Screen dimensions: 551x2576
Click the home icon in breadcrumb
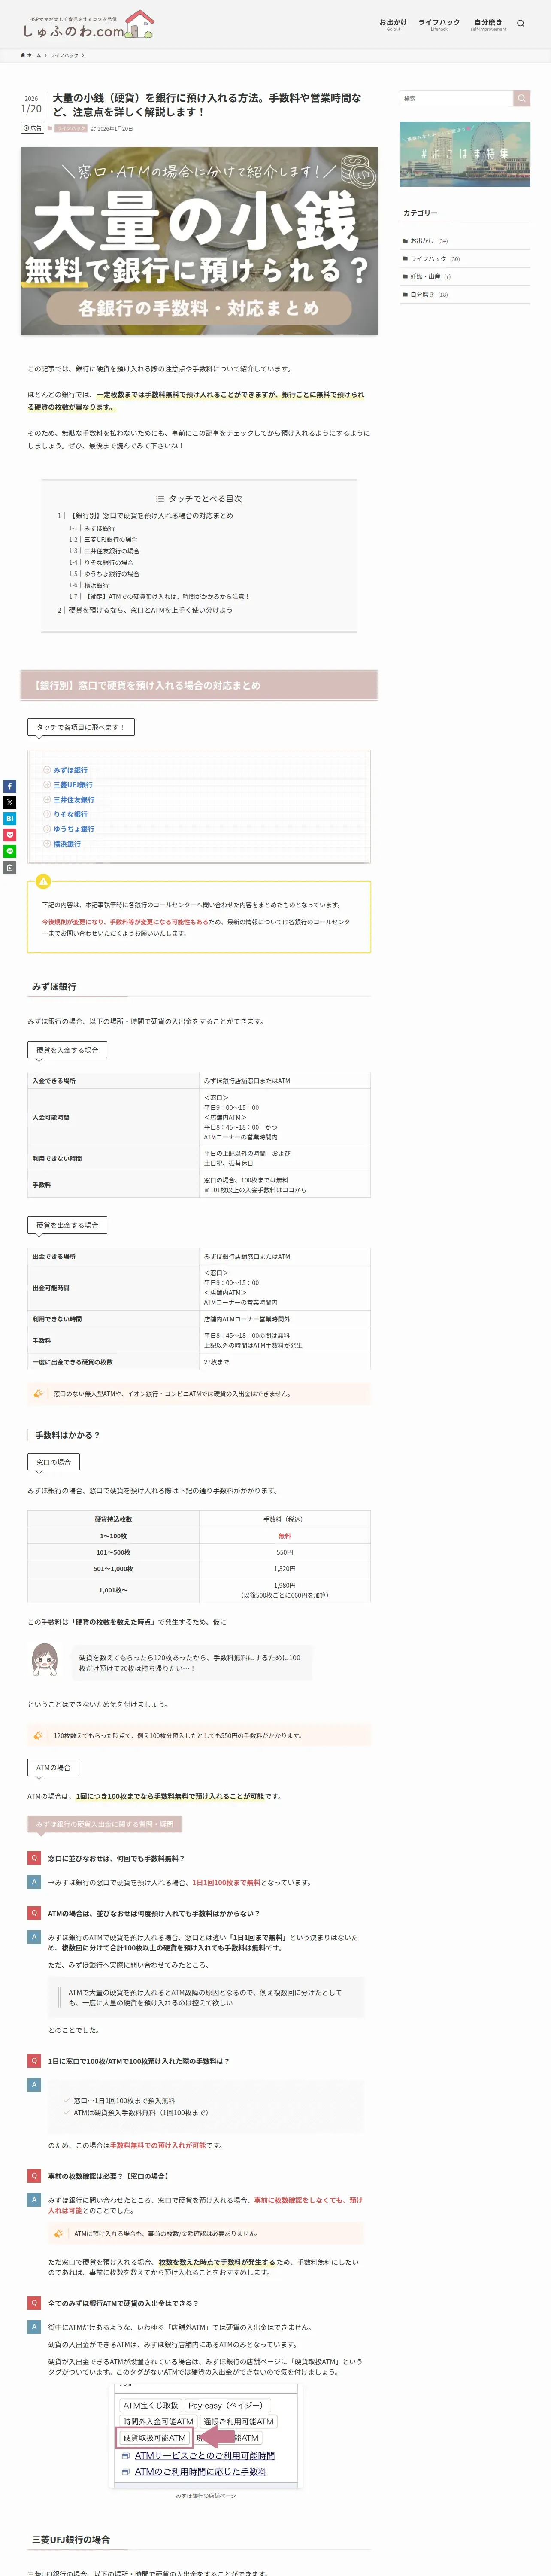pos(23,55)
